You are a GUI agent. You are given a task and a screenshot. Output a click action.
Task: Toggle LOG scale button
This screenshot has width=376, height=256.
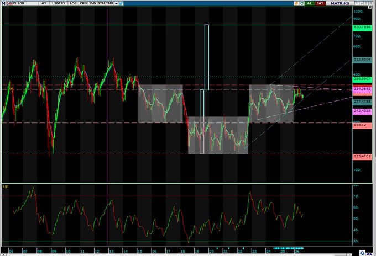coord(73,3)
